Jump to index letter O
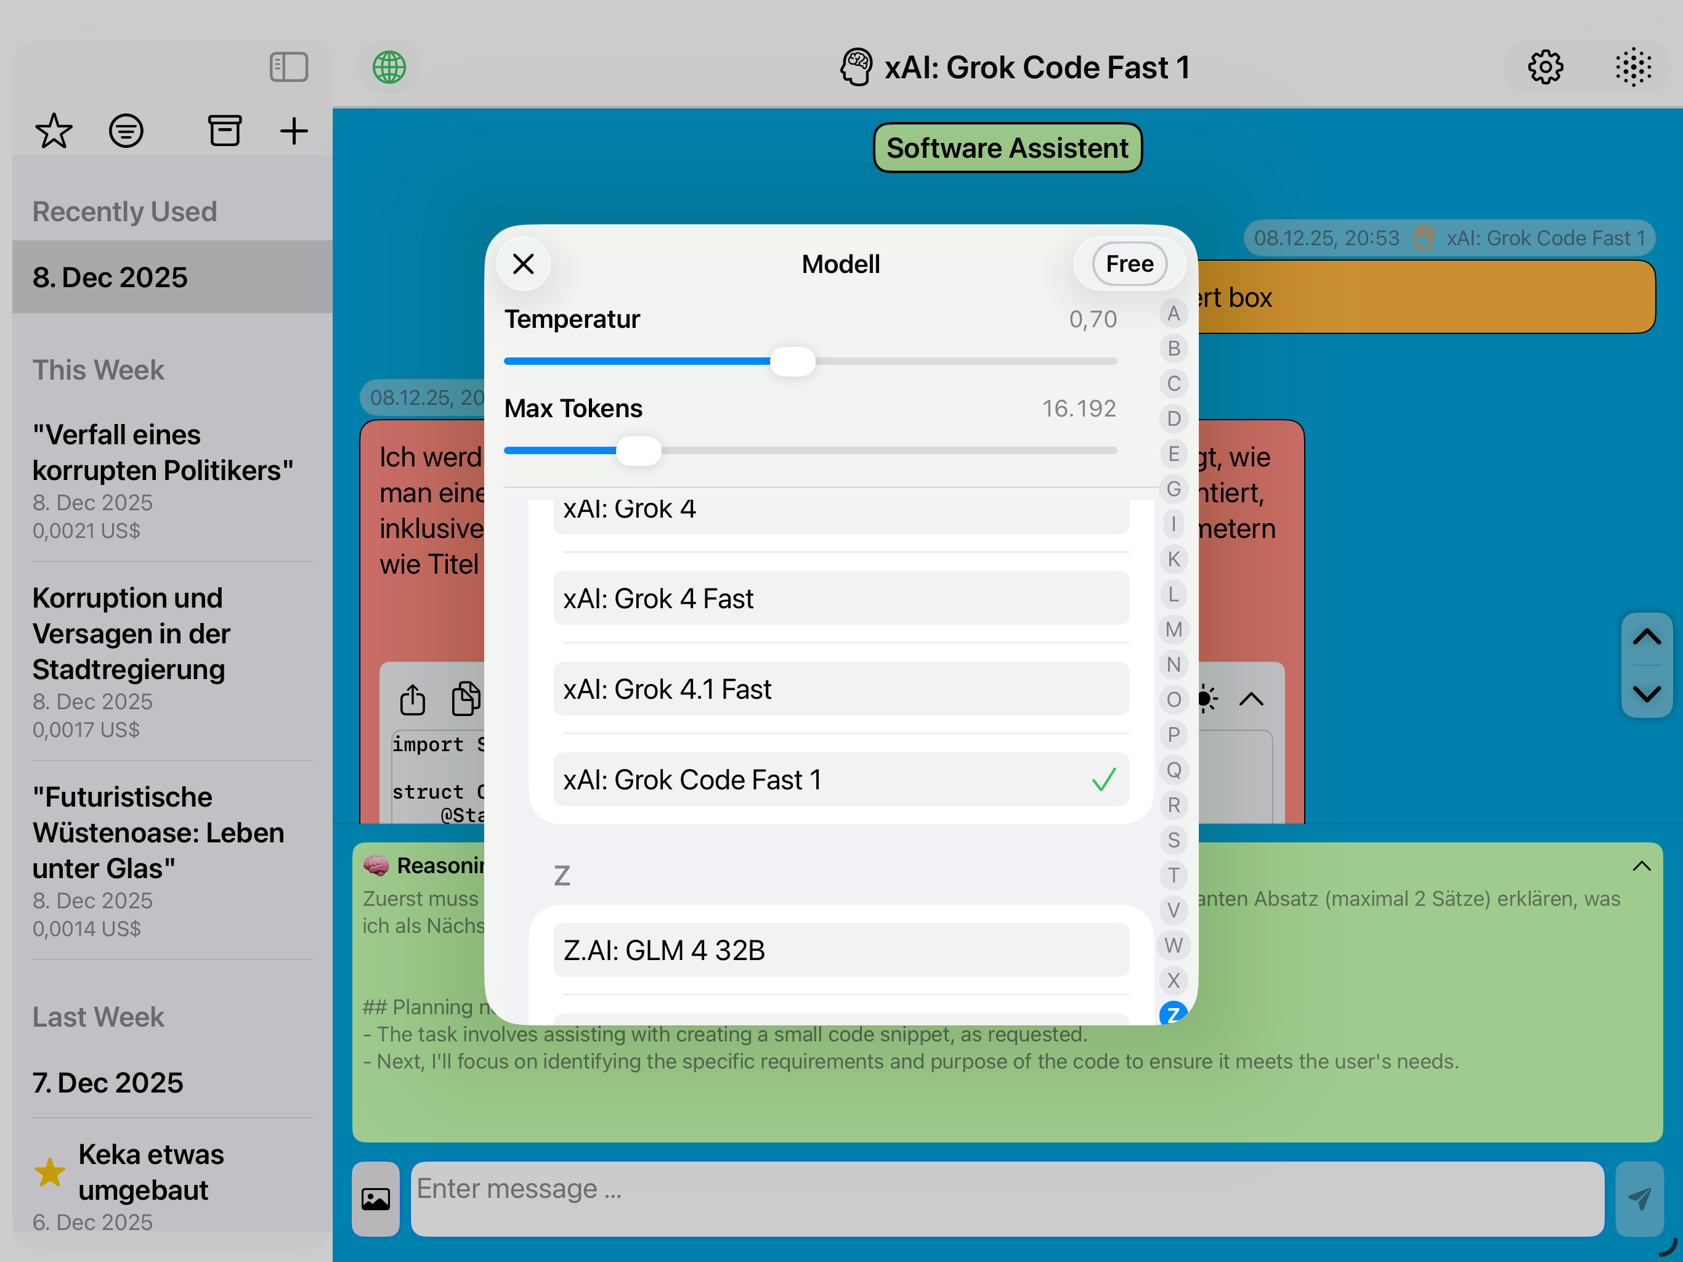This screenshot has height=1262, width=1683. point(1174,699)
